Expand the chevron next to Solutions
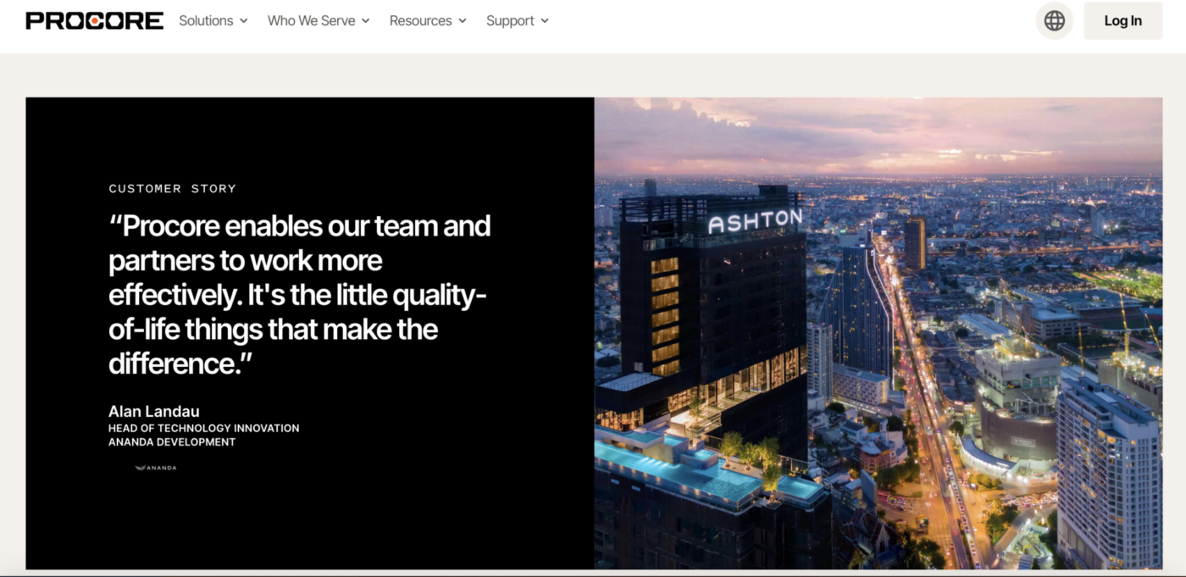This screenshot has height=577, width=1186. (x=244, y=21)
